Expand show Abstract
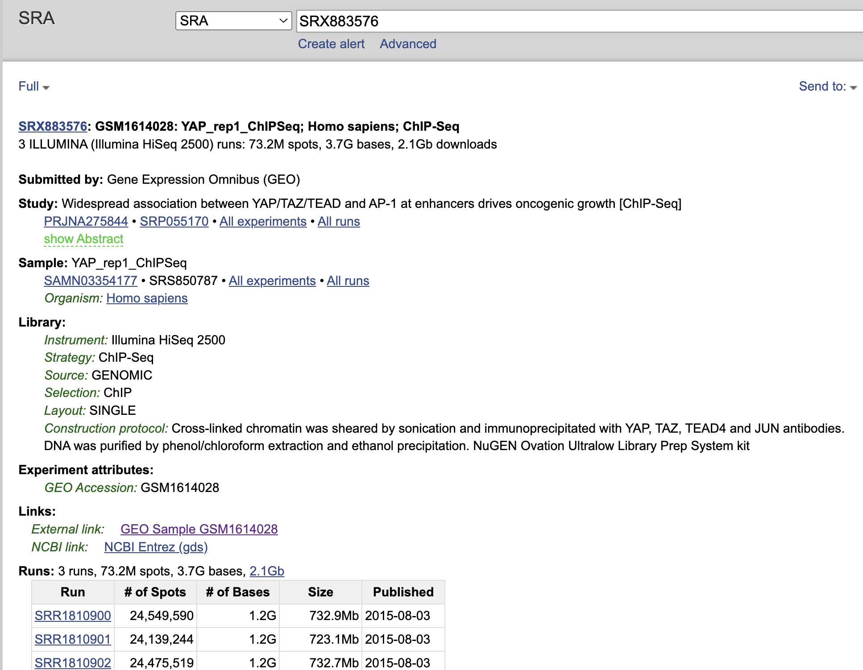 [83, 239]
